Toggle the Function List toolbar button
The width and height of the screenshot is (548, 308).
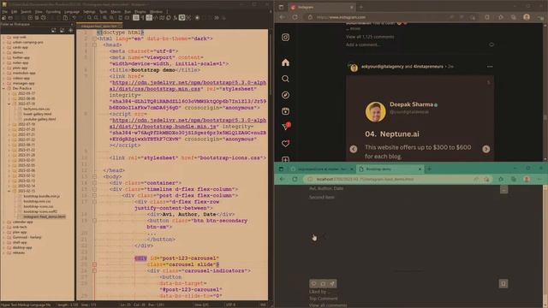click(x=175, y=18)
